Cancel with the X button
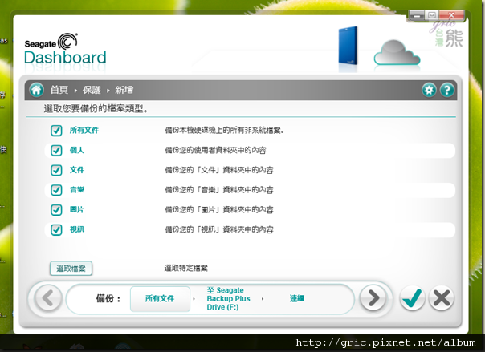485x352 pixels. click(442, 298)
